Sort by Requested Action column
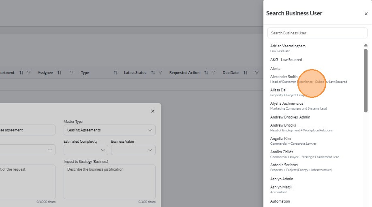 pos(206,73)
